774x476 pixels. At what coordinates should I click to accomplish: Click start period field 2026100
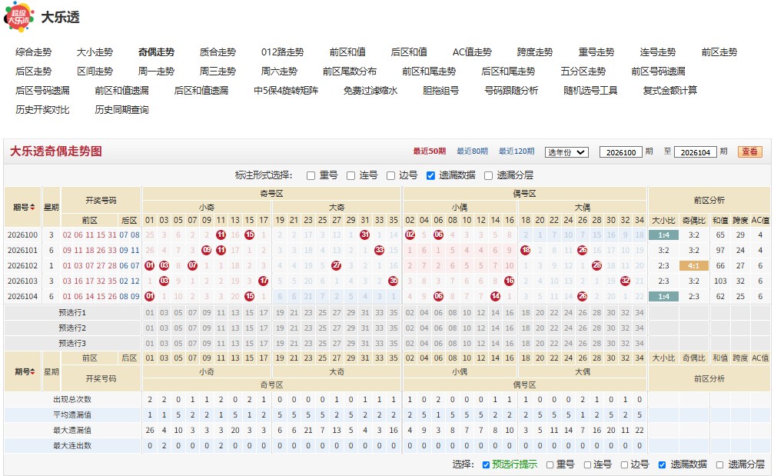tap(621, 152)
